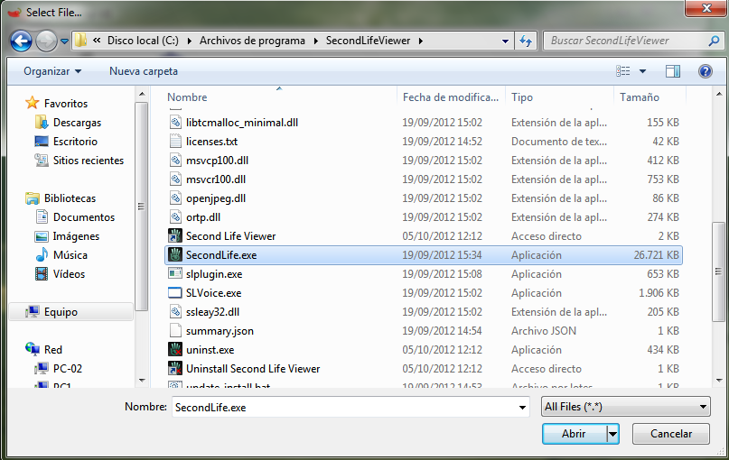
Task: Select Favoritos in the navigation pane
Action: [x=66, y=103]
